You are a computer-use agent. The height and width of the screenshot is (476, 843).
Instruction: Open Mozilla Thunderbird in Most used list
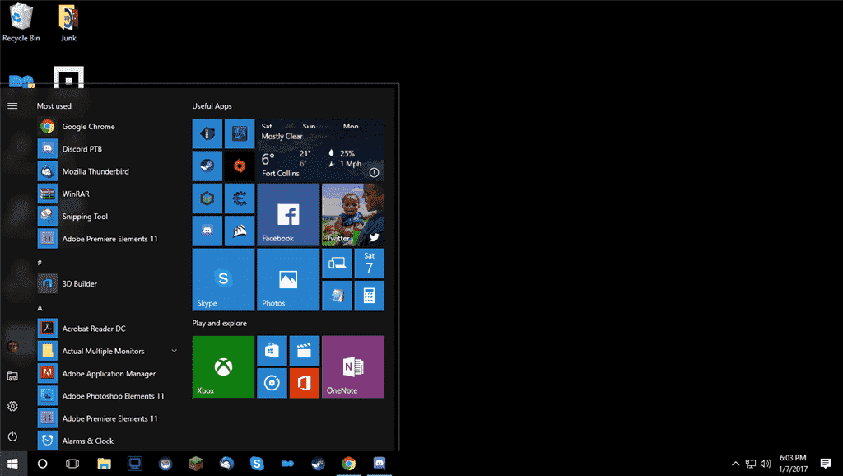(108, 171)
